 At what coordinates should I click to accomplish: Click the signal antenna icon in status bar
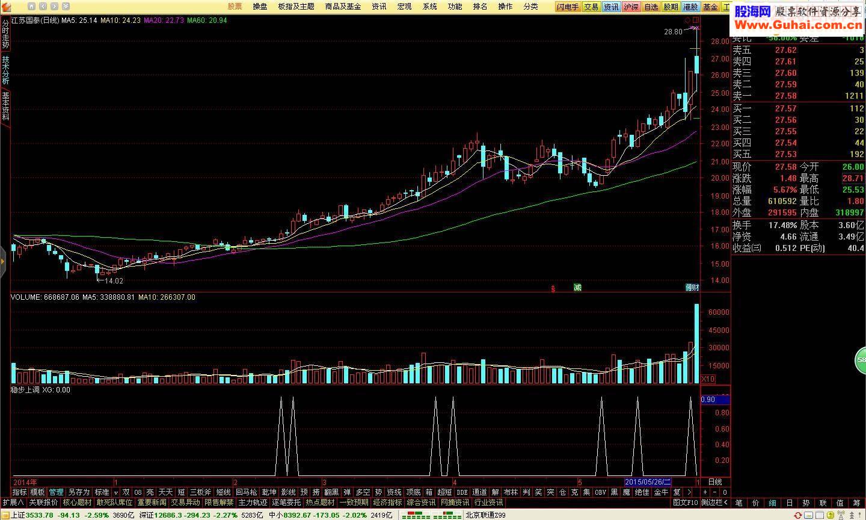pos(841,515)
